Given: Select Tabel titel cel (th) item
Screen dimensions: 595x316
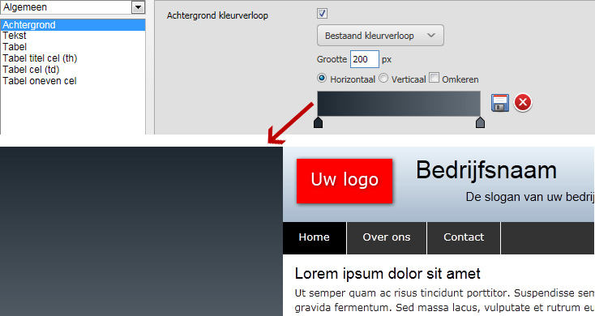Looking at the screenshot, I should [x=40, y=58].
